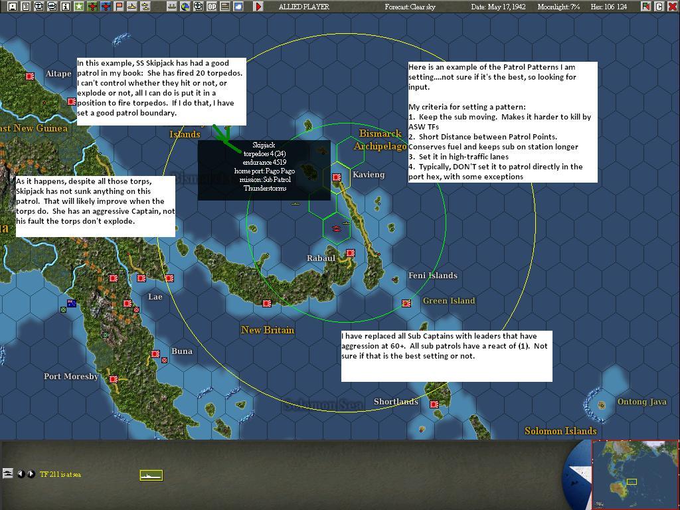
Task: Select the red Japanese ships north of Rabaul
Action: point(337,228)
